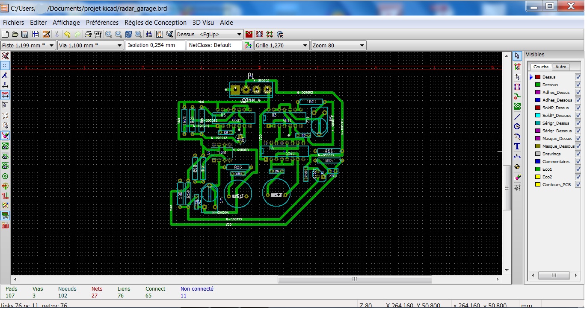The width and height of the screenshot is (587, 309).
Task: Click the binoculars Find icon
Action: pyautogui.click(x=149, y=34)
